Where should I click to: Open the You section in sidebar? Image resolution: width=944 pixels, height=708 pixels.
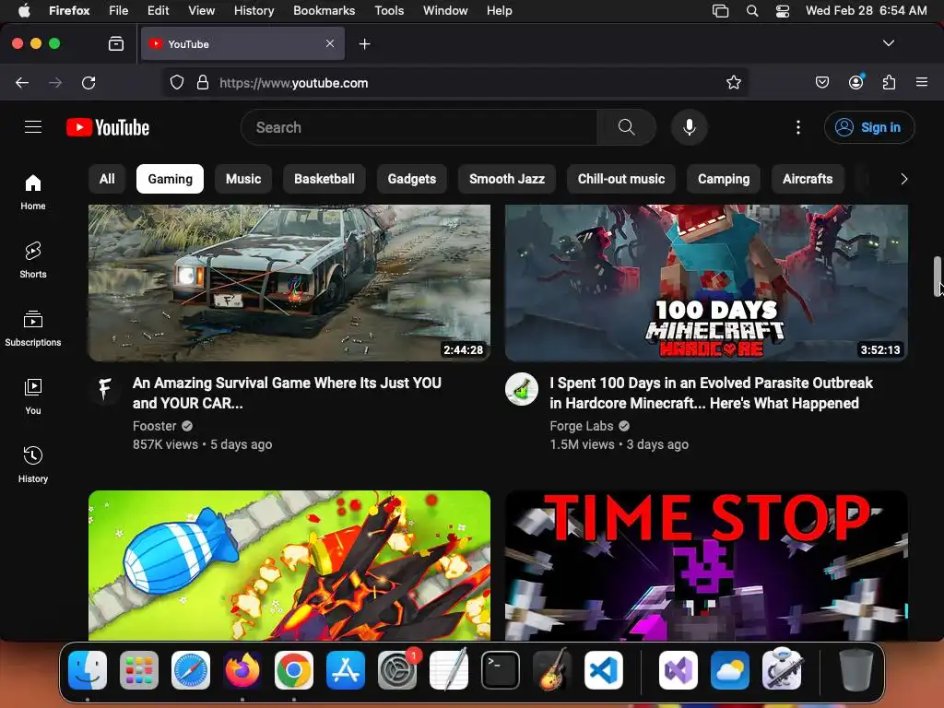pos(33,396)
